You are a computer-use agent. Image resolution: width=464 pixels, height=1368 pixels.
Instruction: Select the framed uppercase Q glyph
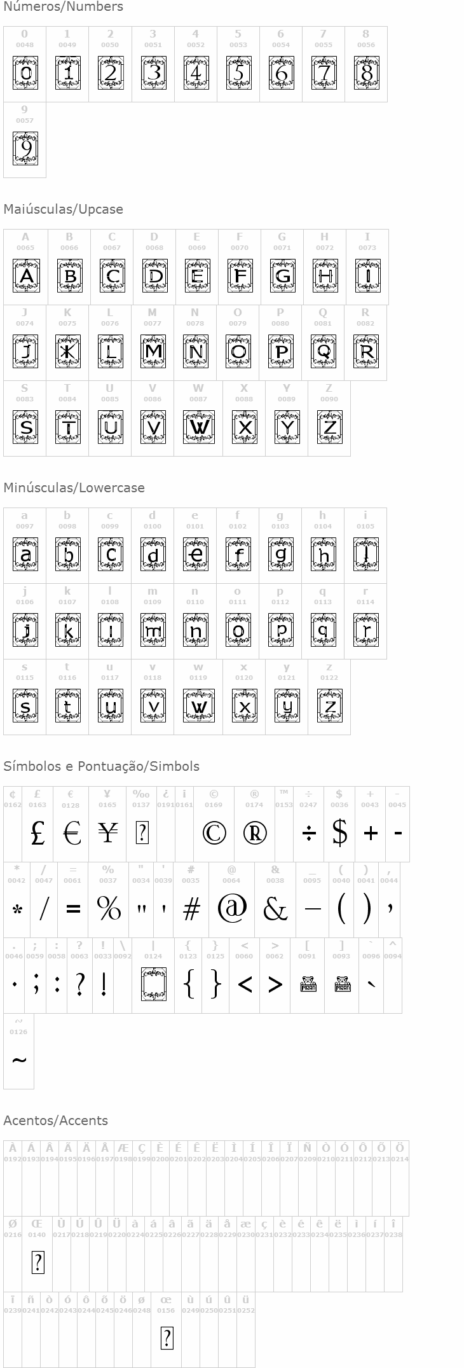tap(323, 351)
